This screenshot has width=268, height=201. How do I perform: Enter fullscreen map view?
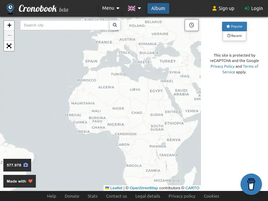coord(9,46)
